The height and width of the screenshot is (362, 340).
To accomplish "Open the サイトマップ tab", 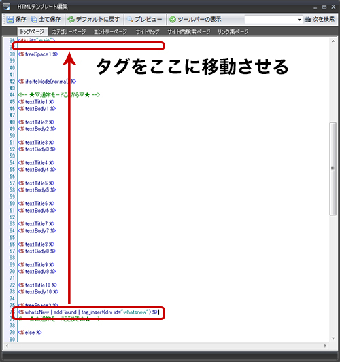I will (148, 32).
